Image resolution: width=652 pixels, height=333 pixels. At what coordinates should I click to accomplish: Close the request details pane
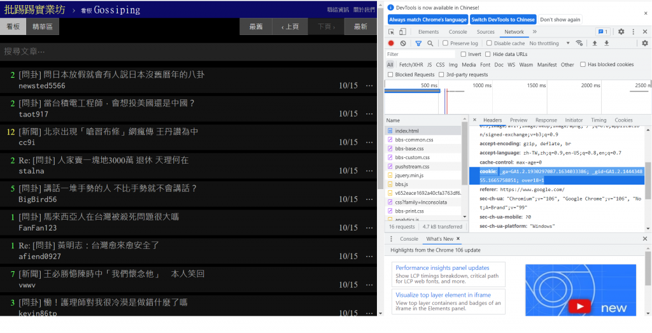(x=474, y=120)
